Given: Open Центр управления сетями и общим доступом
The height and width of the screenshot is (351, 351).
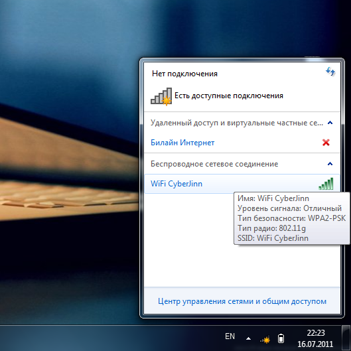Looking at the screenshot, I should click(242, 301).
